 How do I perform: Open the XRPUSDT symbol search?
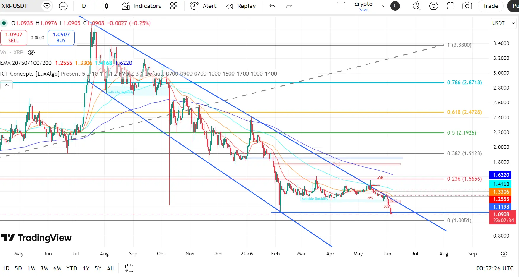15,6
